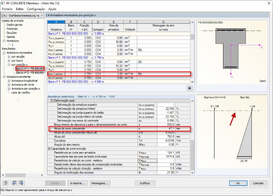The width and height of the screenshot is (273, 196).
Task: Click the Gráficos button
Action: point(145,183)
